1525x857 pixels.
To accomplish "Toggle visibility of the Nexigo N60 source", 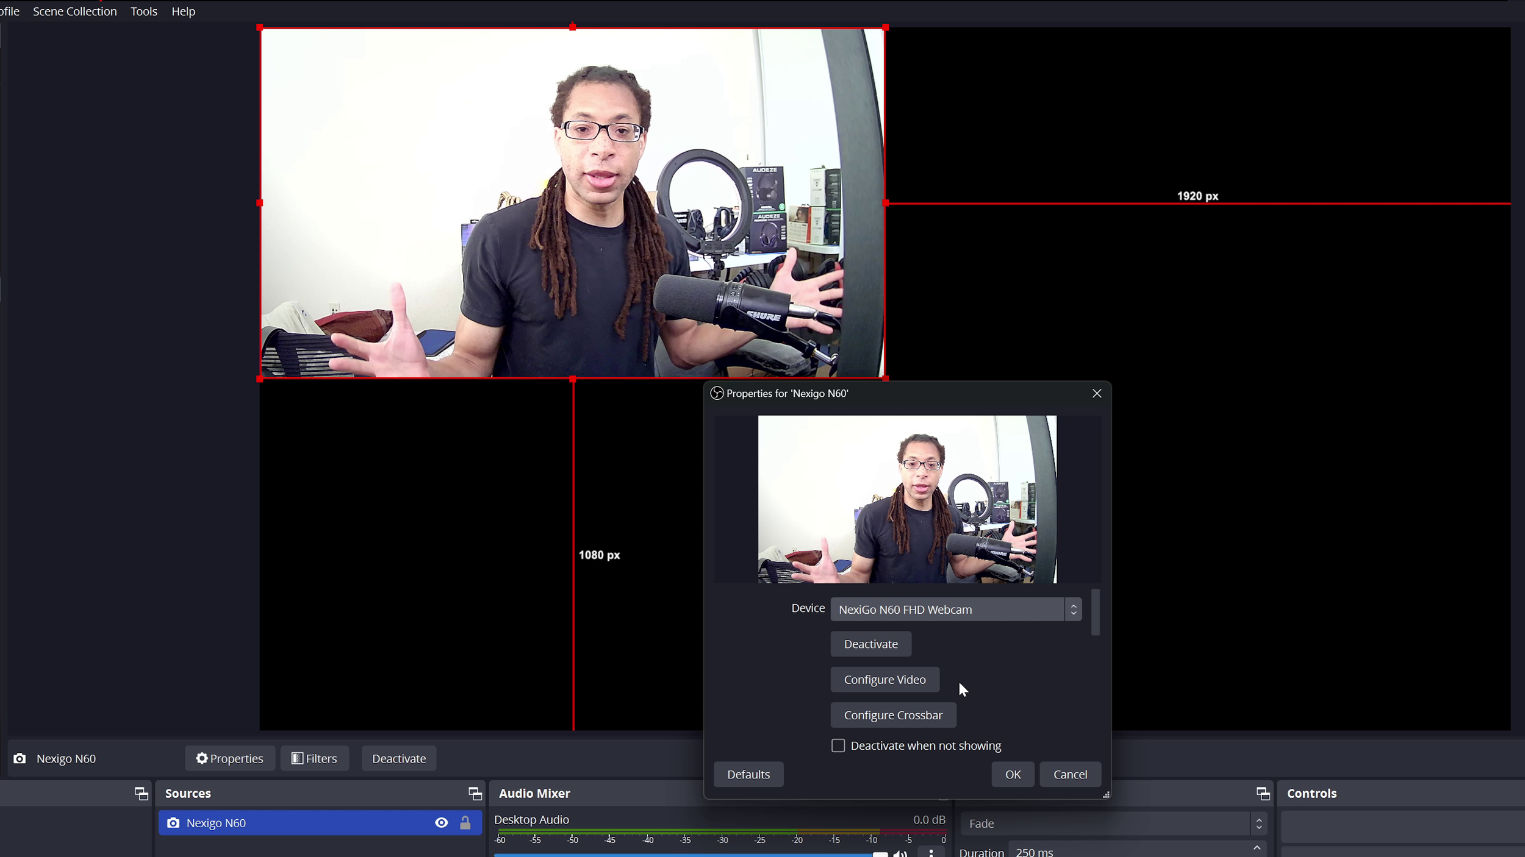I will (441, 822).
